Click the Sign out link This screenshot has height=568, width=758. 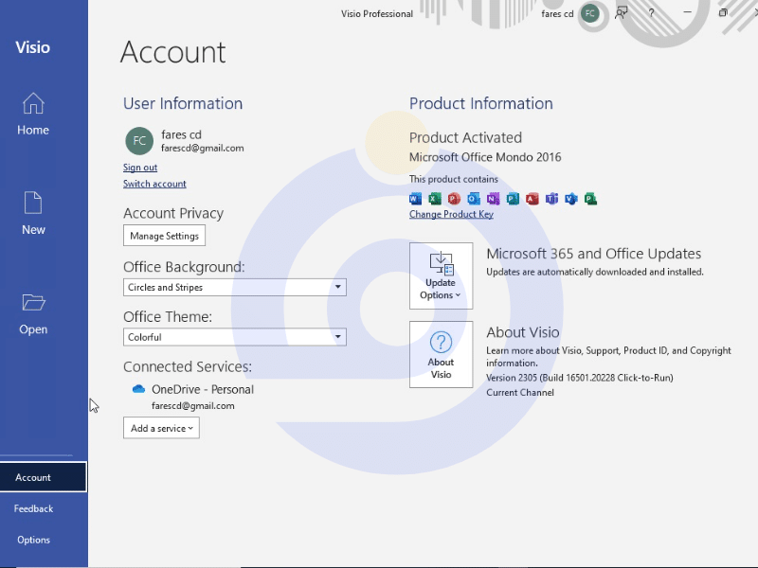point(140,168)
